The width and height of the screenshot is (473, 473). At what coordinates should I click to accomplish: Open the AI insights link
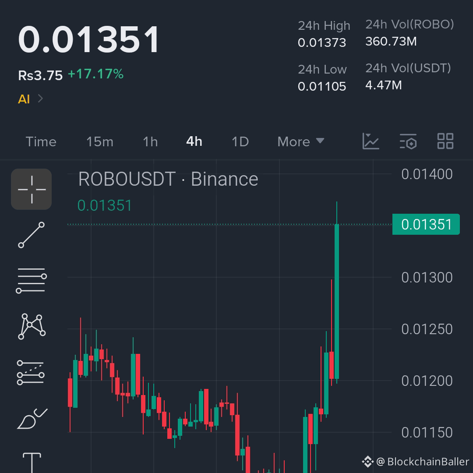(24, 99)
